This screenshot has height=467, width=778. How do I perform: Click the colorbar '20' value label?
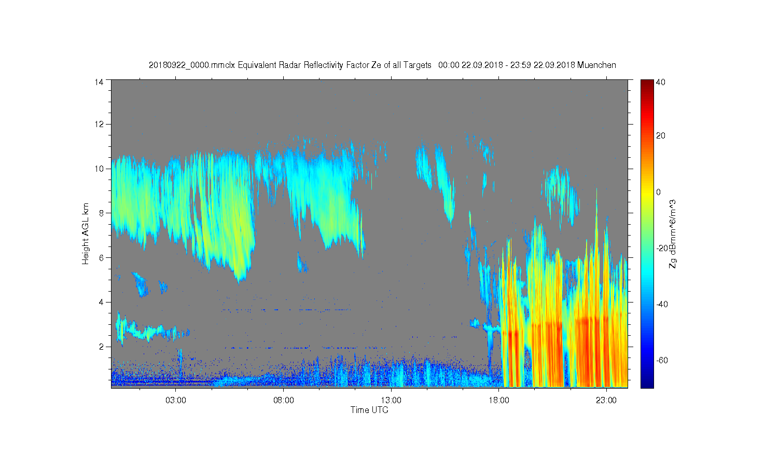tap(661, 136)
